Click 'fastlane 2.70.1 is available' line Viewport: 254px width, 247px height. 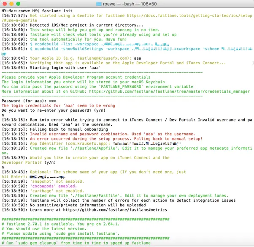click(61, 224)
